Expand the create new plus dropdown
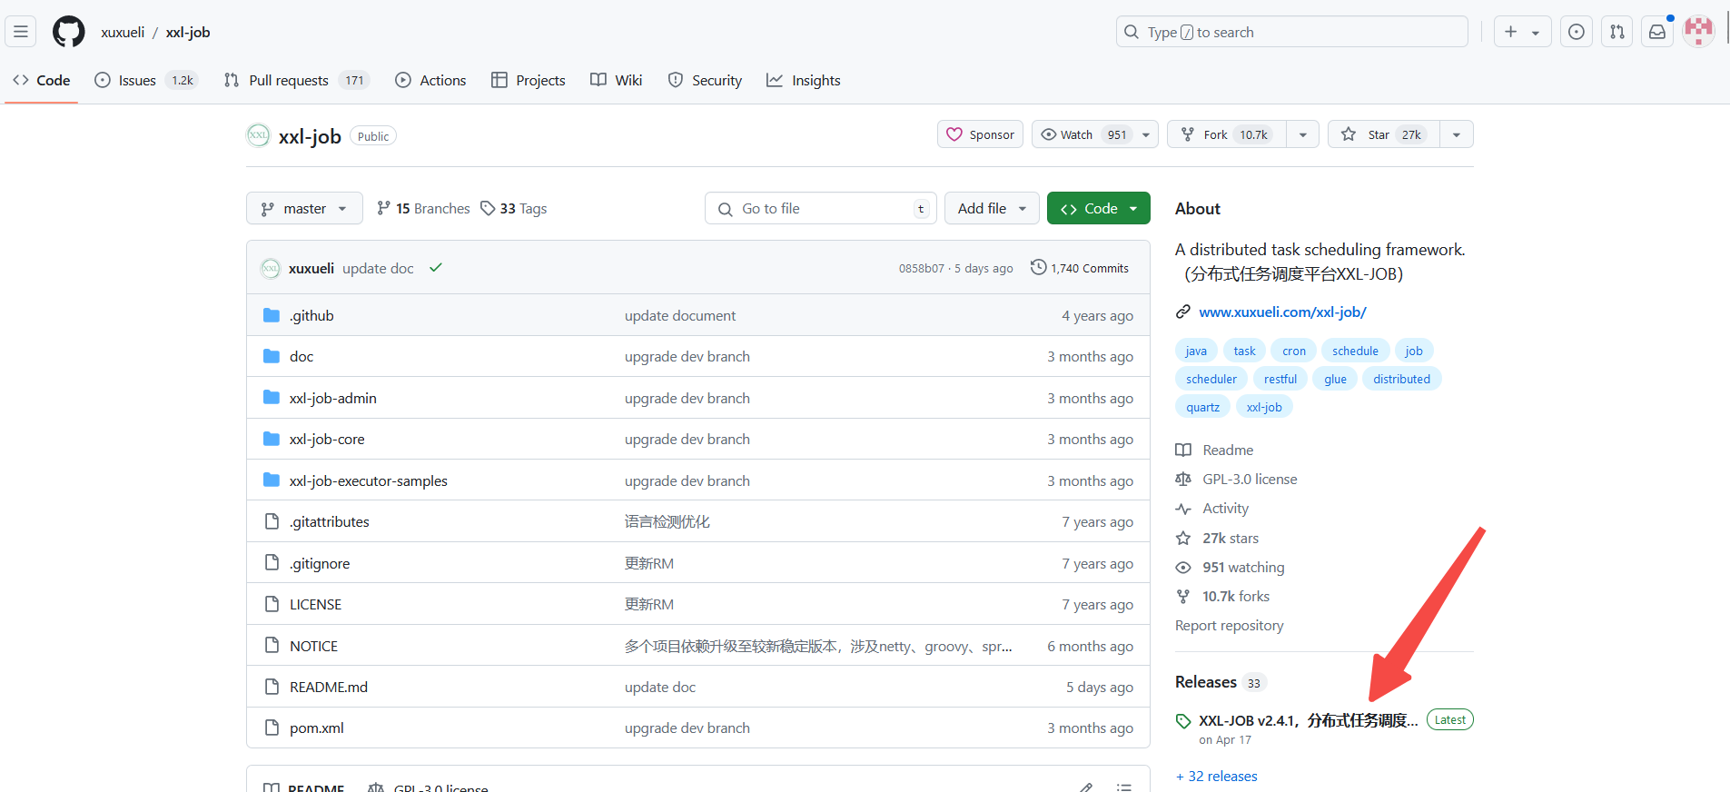Screen dimensions: 1730x792 point(1522,32)
